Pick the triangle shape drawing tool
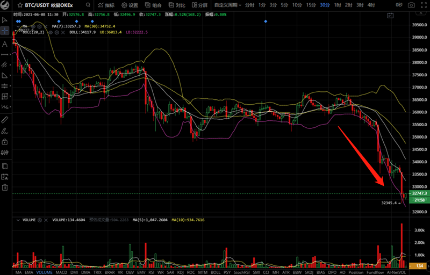This screenshot has width=430, height=275. [5, 75]
